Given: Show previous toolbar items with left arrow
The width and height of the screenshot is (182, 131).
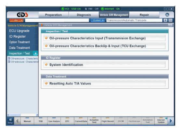Looking at the screenshot, I should point(17,121).
